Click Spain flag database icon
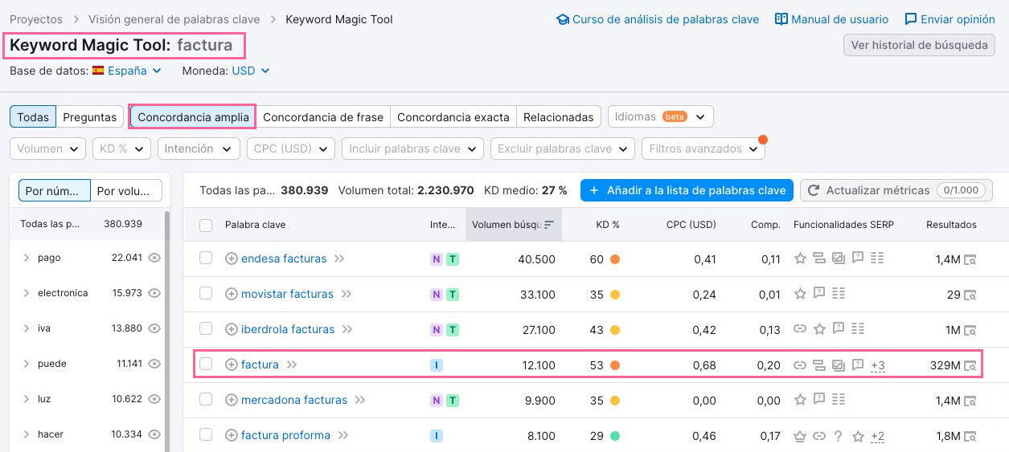 pyautogui.click(x=98, y=71)
